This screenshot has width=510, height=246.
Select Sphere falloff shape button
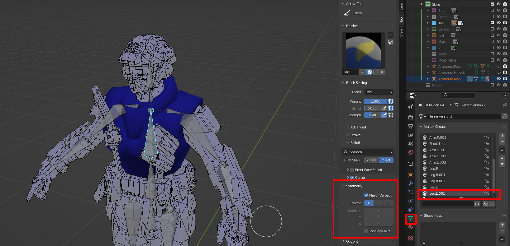(x=371, y=160)
